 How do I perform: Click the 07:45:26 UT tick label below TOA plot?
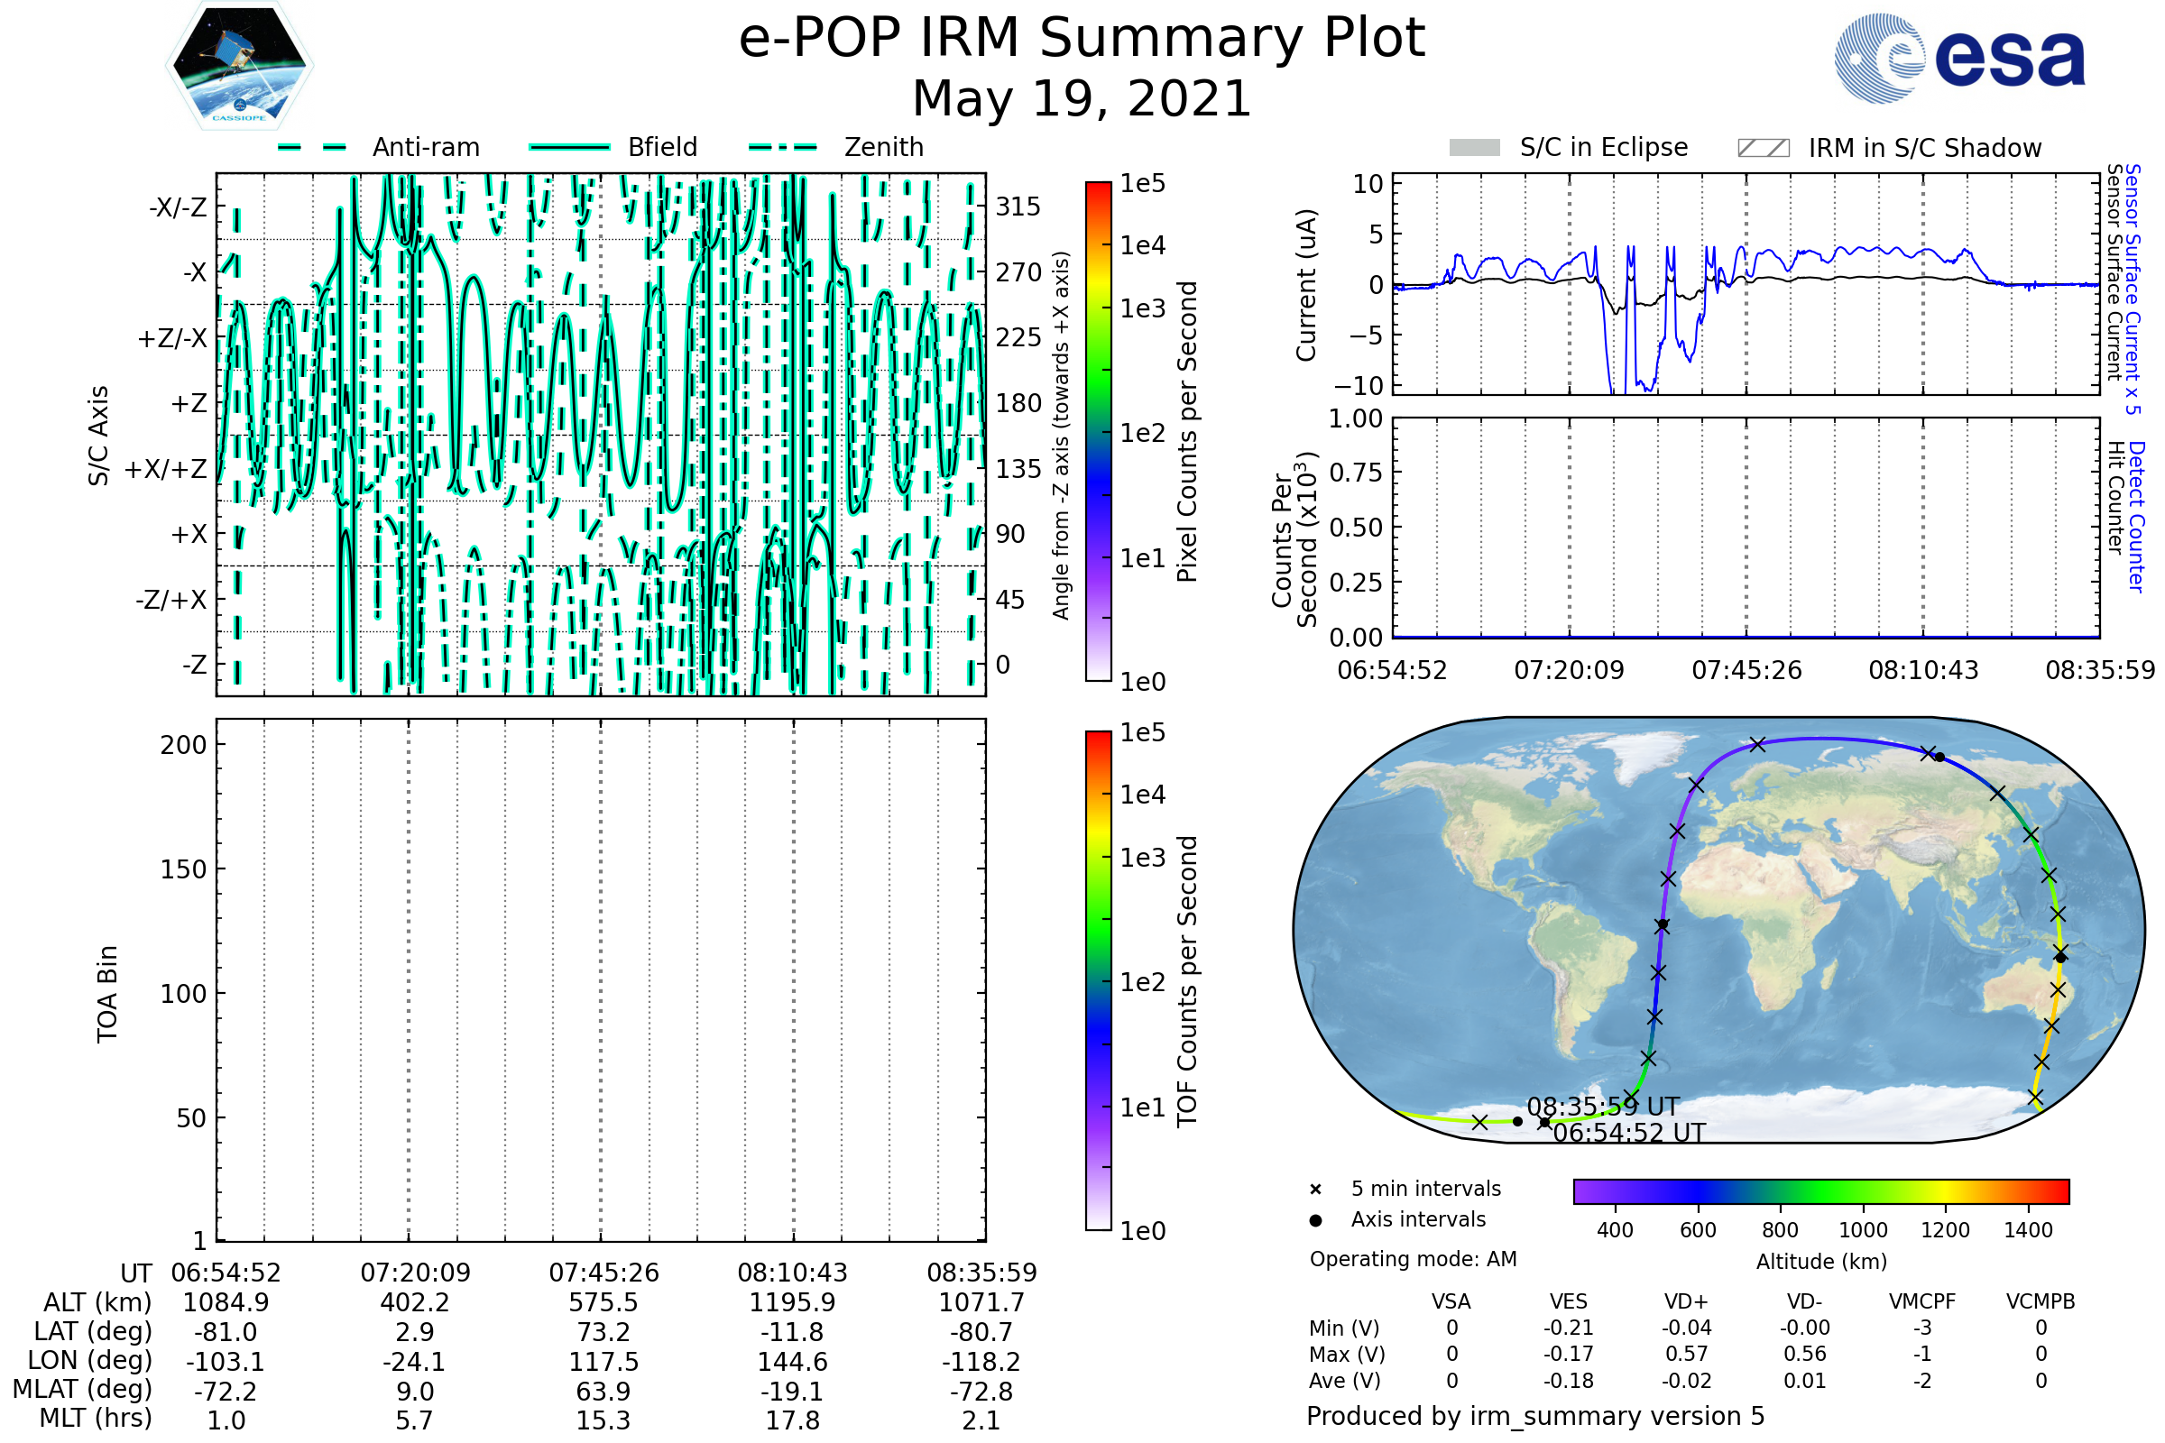click(x=603, y=1273)
